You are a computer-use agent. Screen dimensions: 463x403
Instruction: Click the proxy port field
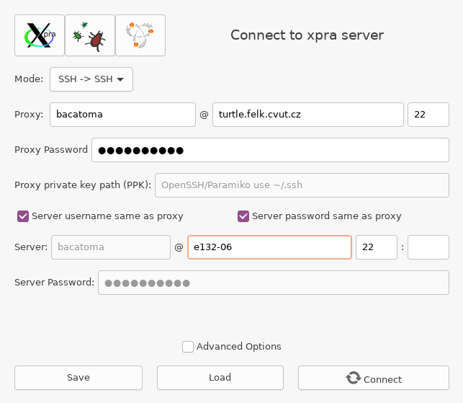coord(428,115)
